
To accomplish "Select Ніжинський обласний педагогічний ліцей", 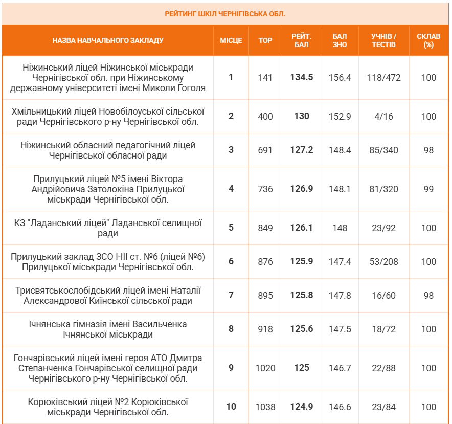I will pyautogui.click(x=107, y=150).
